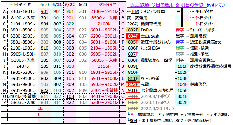Screen dimensions: 233x125
Task: Select holiday cell 5801-8100レ
Action: tap(104, 42)
